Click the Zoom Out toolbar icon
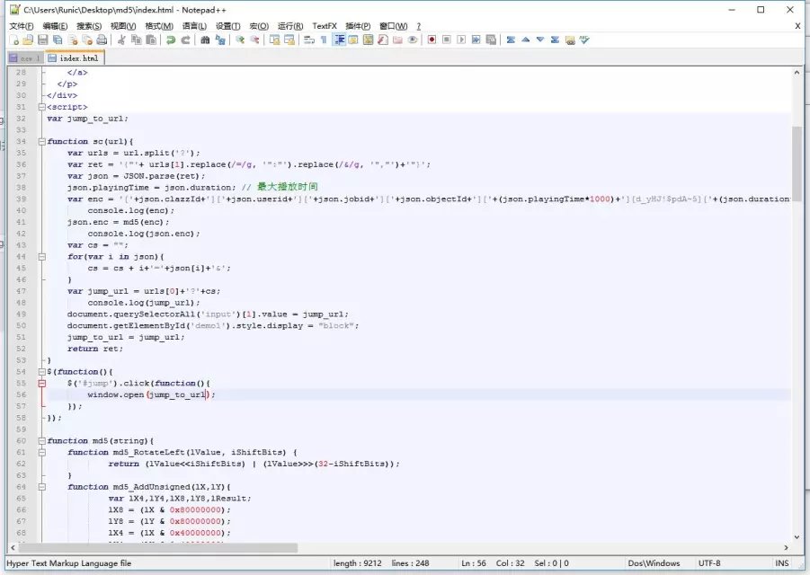 click(x=254, y=40)
